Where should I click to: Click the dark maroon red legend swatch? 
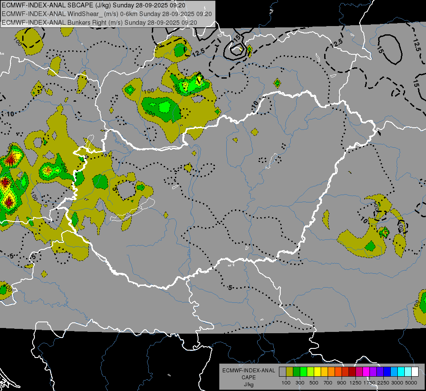click(352, 372)
